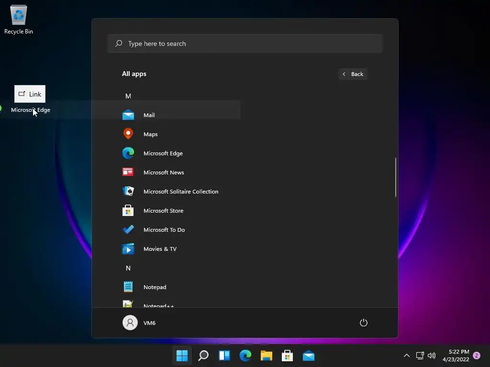Open Mail from the taskbar
This screenshot has height=367, width=490.
[309, 356]
